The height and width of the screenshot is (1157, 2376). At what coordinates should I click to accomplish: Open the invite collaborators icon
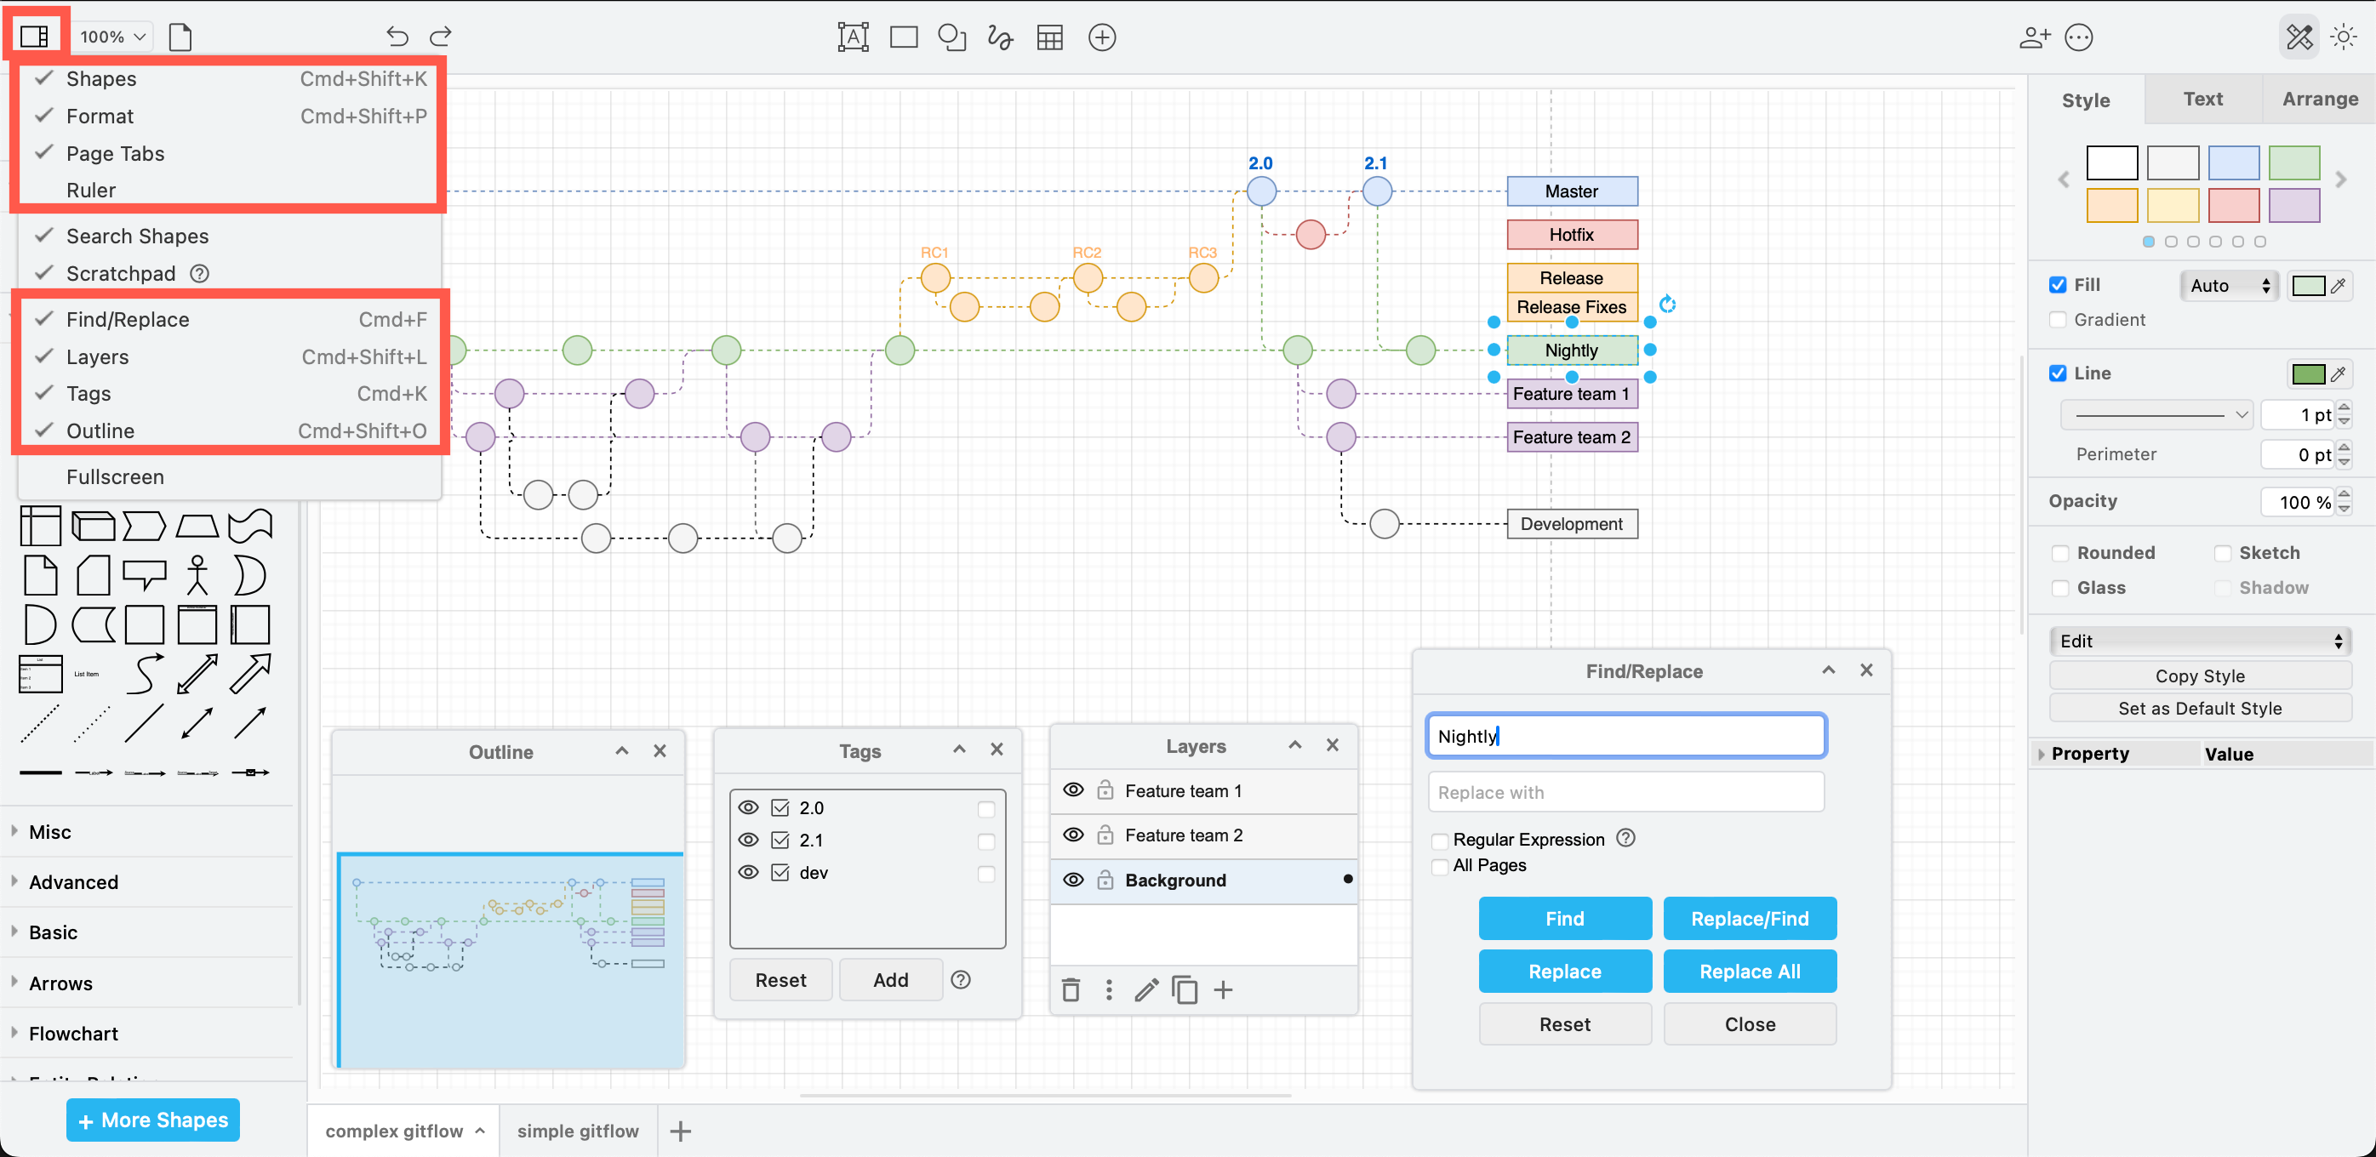point(2035,37)
